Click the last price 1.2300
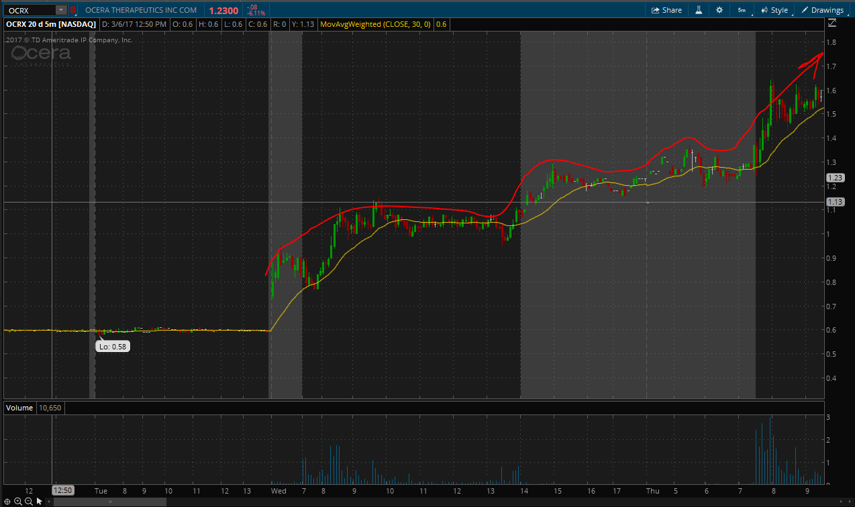Image resolution: width=855 pixels, height=507 pixels. [222, 11]
